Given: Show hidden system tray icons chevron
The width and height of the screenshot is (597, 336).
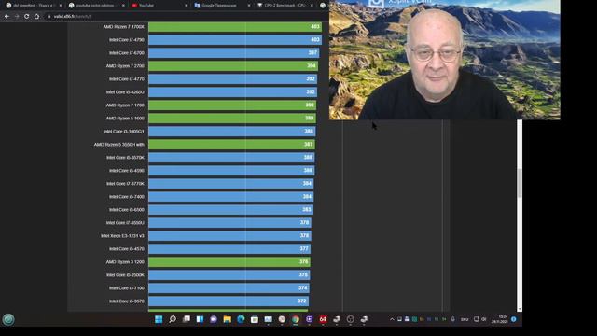Looking at the screenshot, I should click(392, 319).
